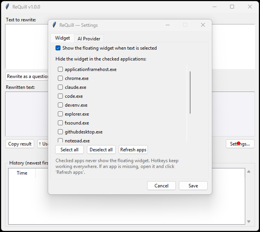
Task: Click the application list scrollbar thumb
Action: (x=190, y=93)
